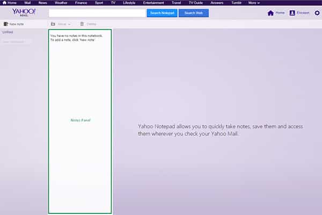
Task: Click inside the search input field
Action: click(97, 13)
